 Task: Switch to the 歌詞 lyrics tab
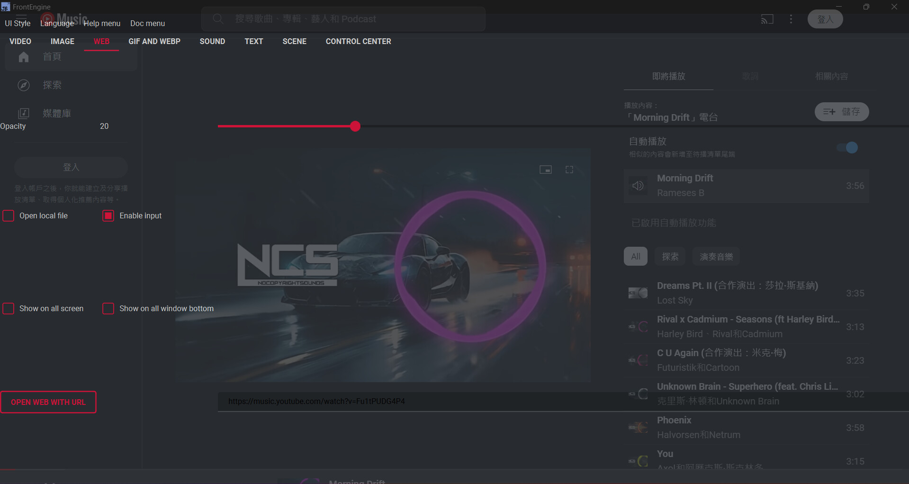(749, 76)
